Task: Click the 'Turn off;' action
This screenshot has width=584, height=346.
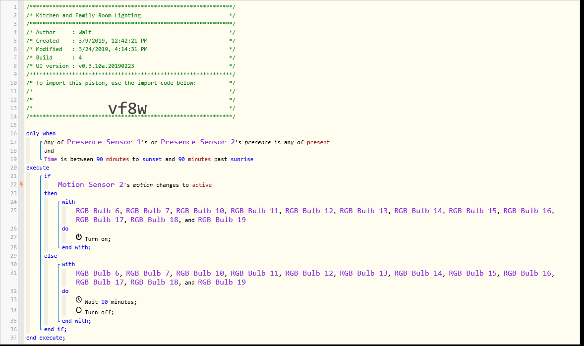Action: pyautogui.click(x=100, y=312)
